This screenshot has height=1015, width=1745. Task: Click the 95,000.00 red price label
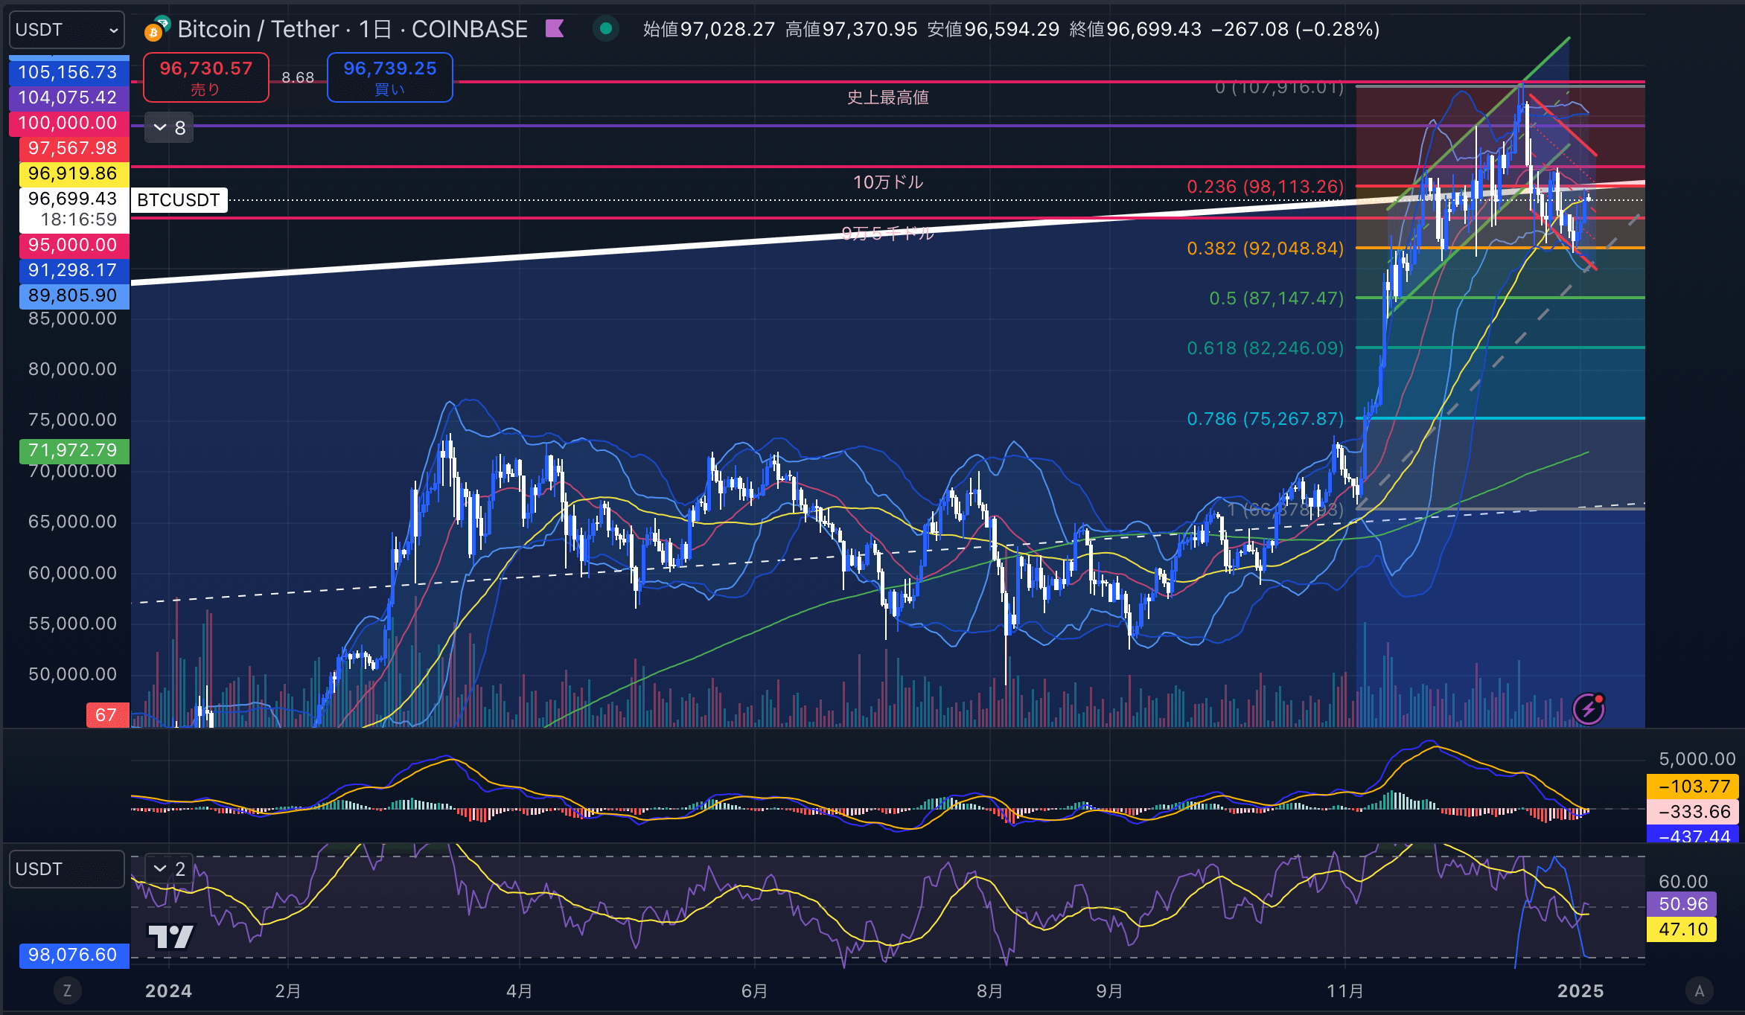[x=73, y=245]
